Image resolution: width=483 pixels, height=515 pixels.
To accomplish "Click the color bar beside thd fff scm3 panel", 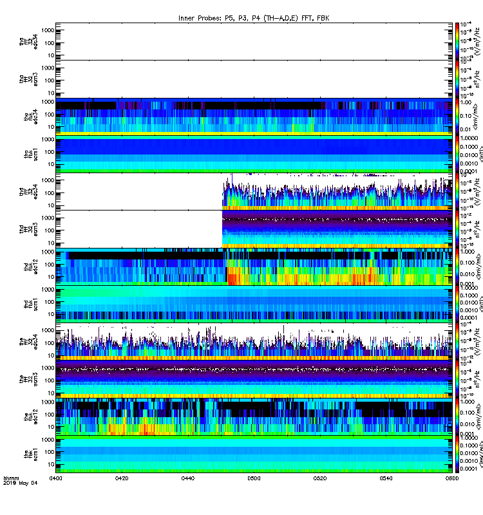I will tap(457, 229).
